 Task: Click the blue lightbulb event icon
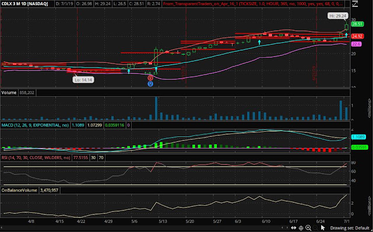pos(150,83)
